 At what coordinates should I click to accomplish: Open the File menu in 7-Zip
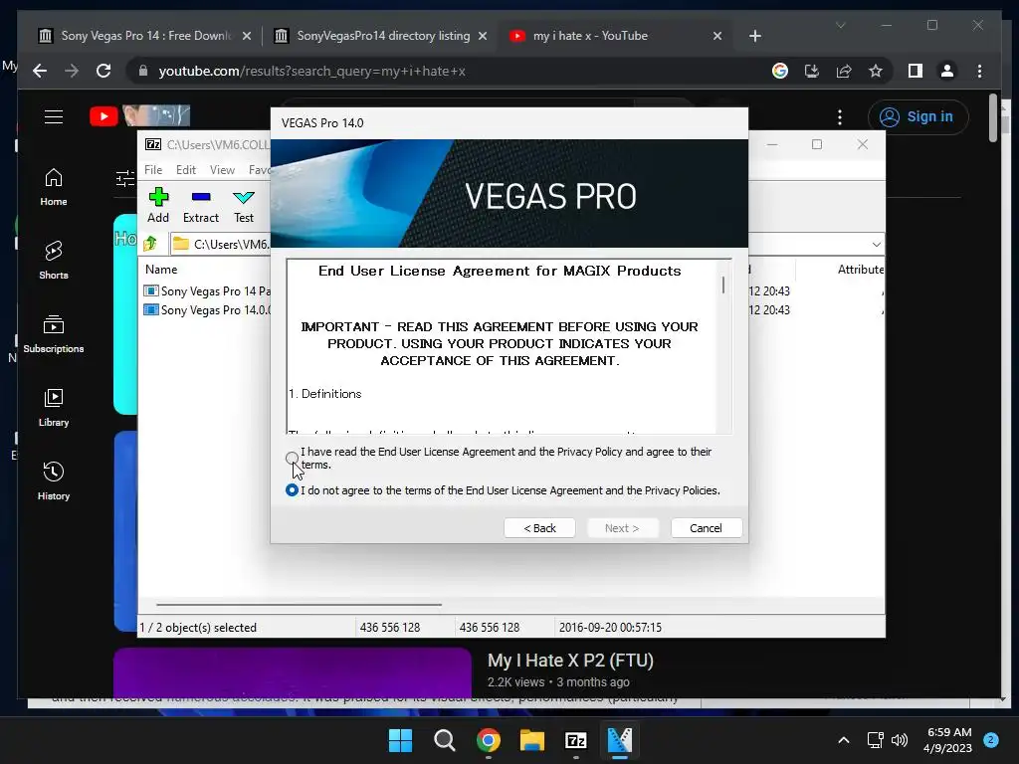[153, 169]
